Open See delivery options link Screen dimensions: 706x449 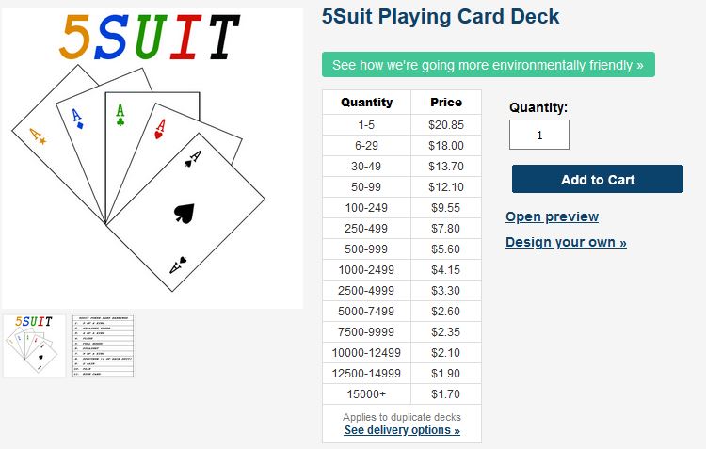coord(402,430)
